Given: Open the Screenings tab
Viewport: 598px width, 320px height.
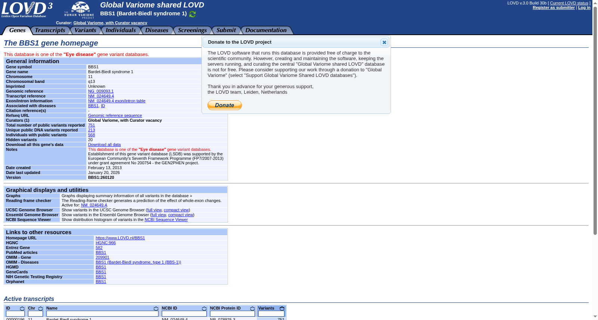Looking at the screenshot, I should pos(192,30).
